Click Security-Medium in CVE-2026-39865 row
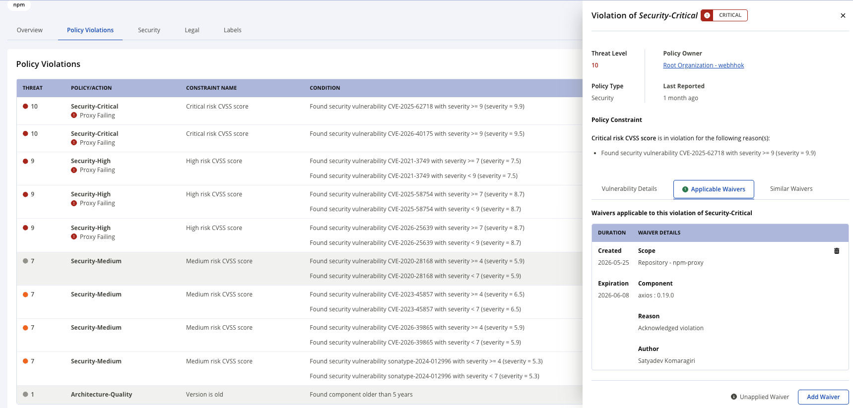Image resolution: width=853 pixels, height=408 pixels. tap(96, 328)
